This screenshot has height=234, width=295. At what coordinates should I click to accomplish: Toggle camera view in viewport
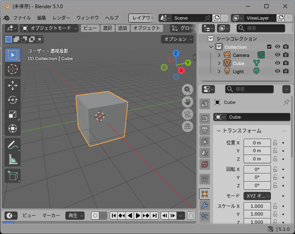click(x=188, y=114)
